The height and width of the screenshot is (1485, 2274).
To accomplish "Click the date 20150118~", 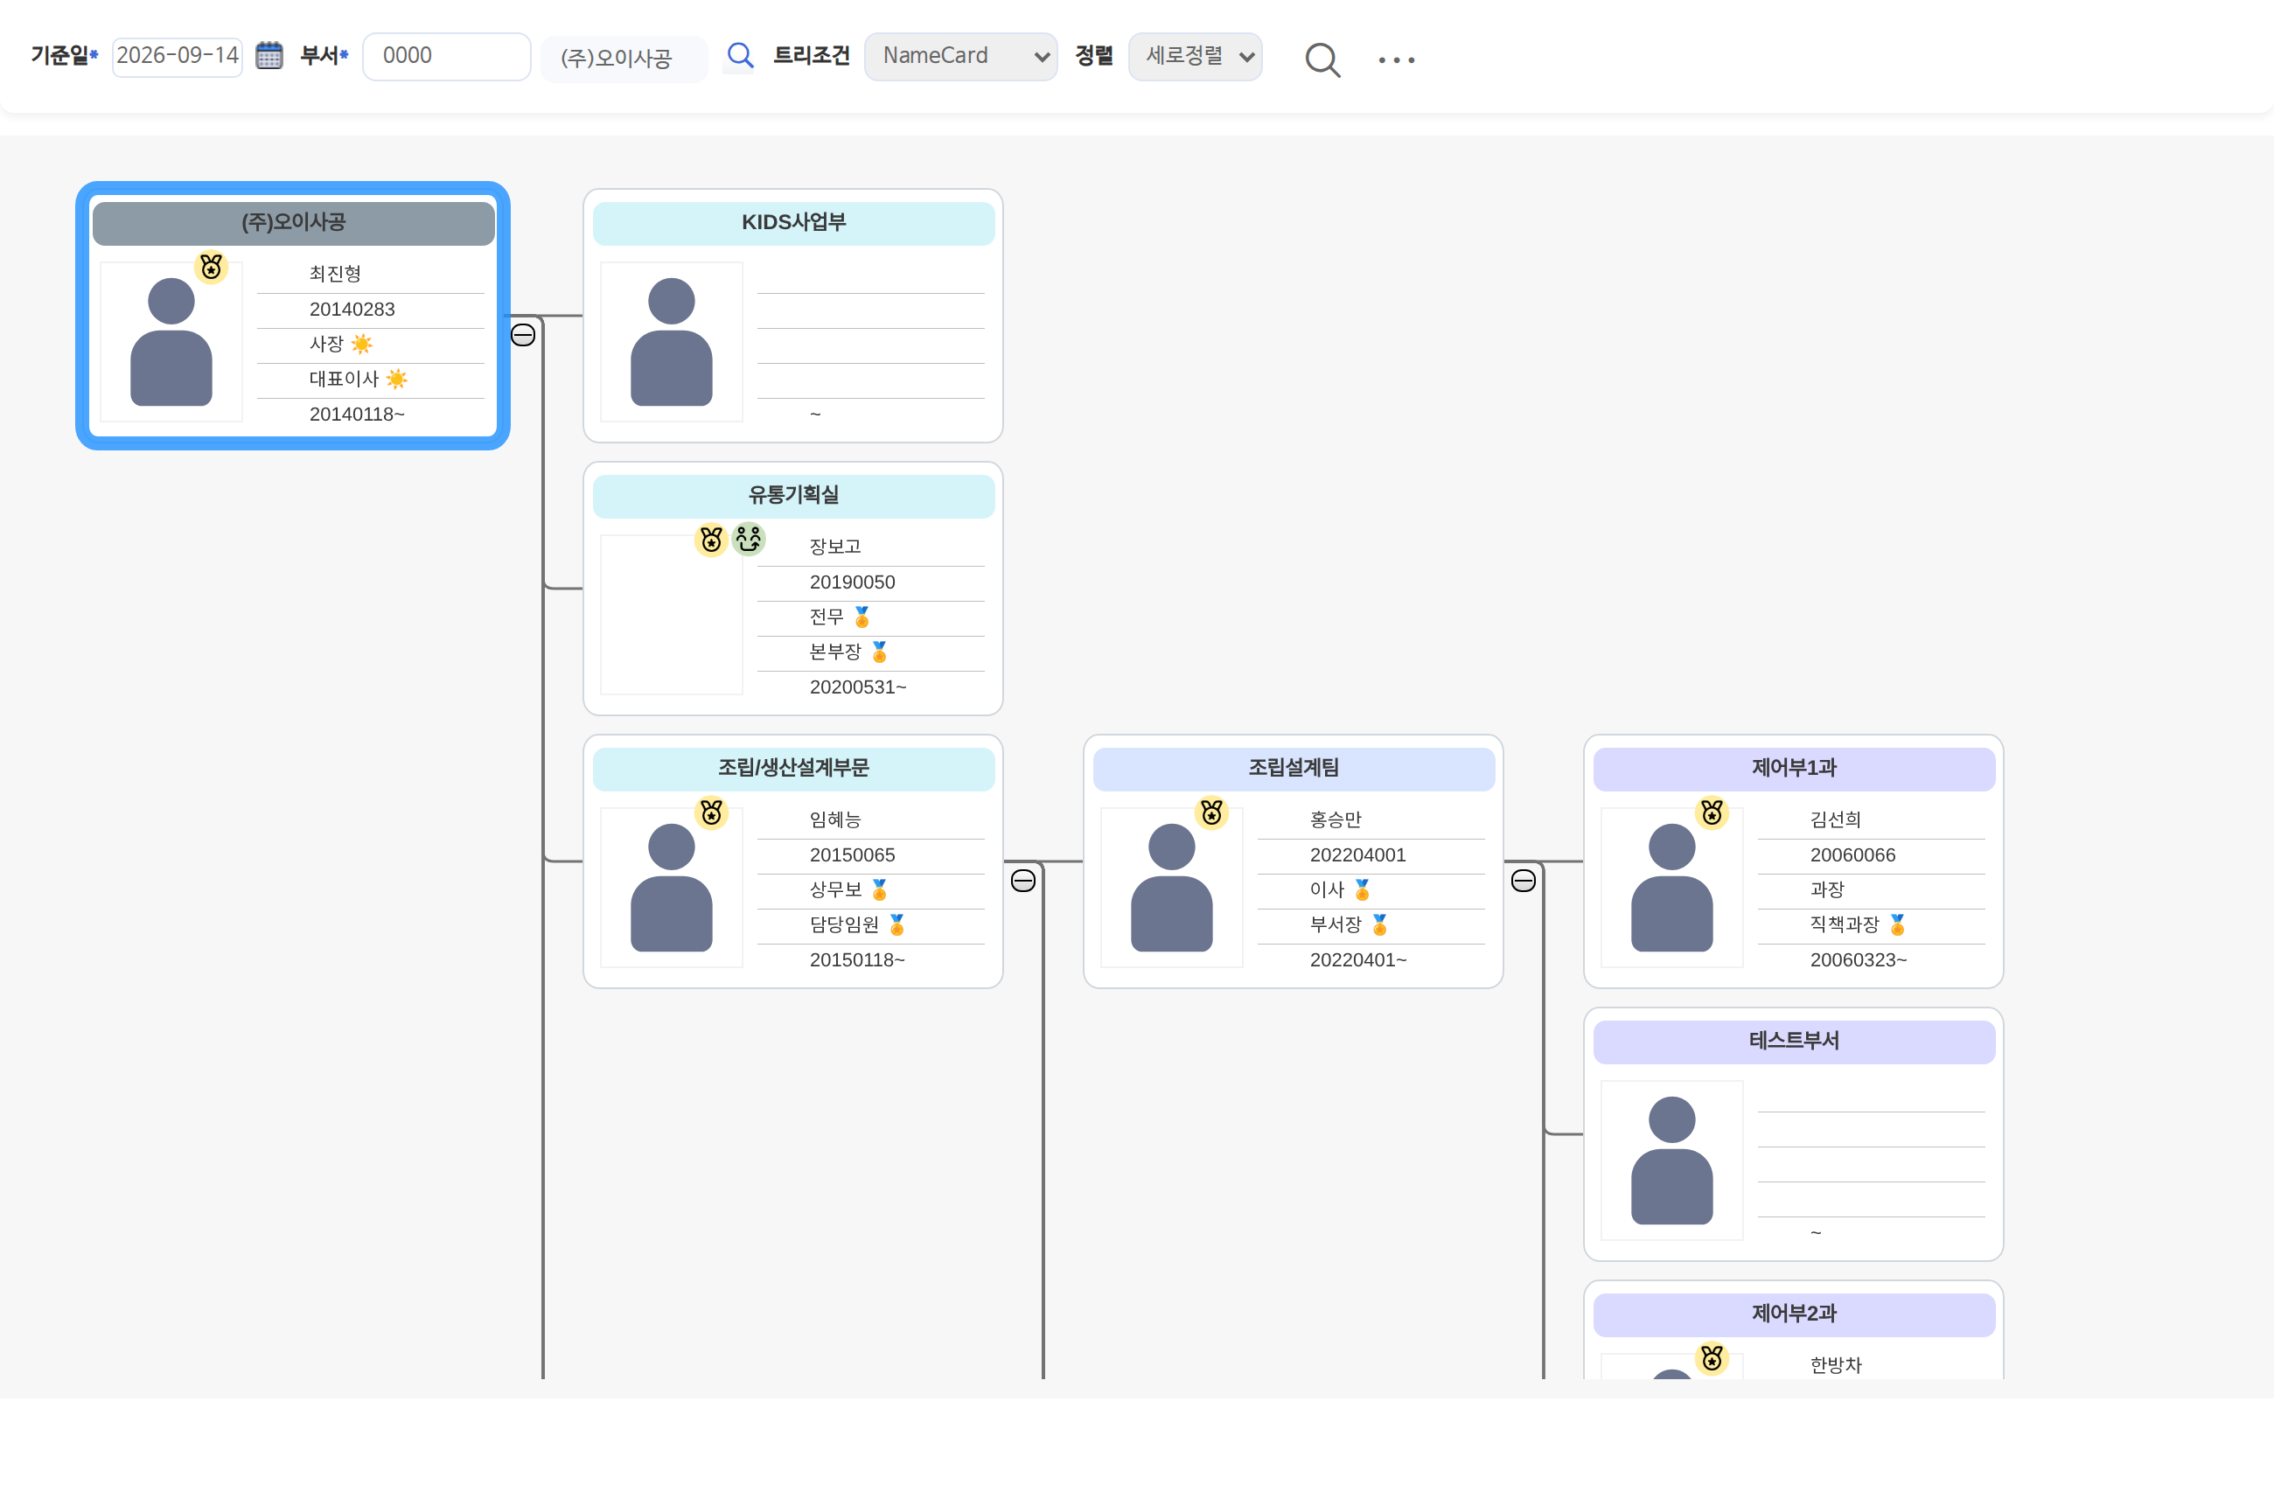I will [857, 960].
